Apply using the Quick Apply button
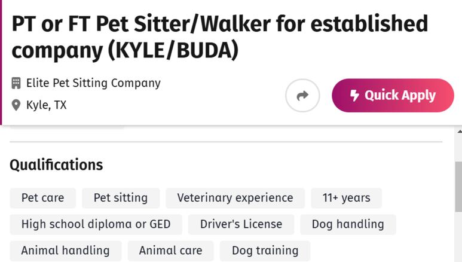This screenshot has width=462, height=262. [x=393, y=95]
